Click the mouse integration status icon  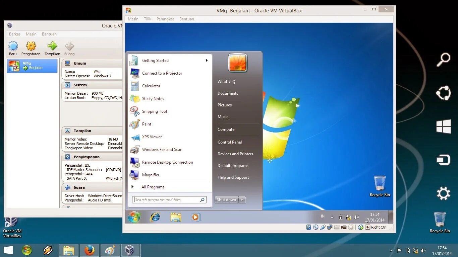coord(360,227)
